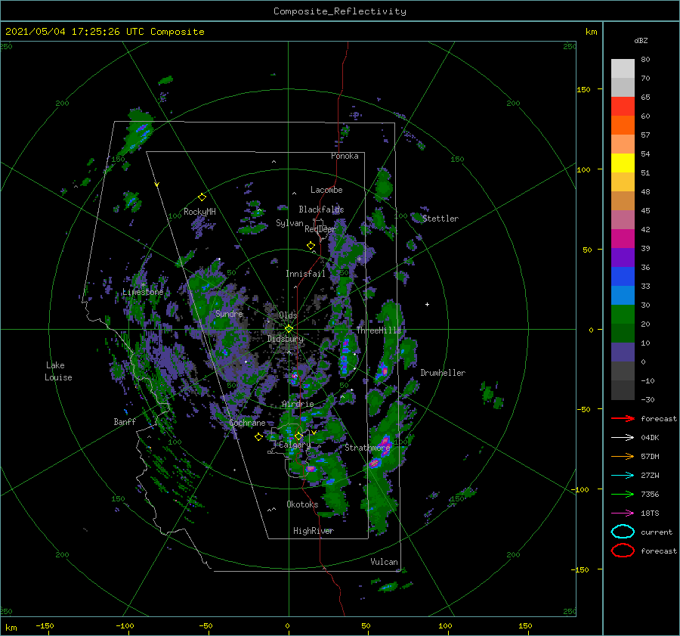680x636 pixels.
Task: Select the light blue 30-33 dBZ swatch
Action: point(623,296)
